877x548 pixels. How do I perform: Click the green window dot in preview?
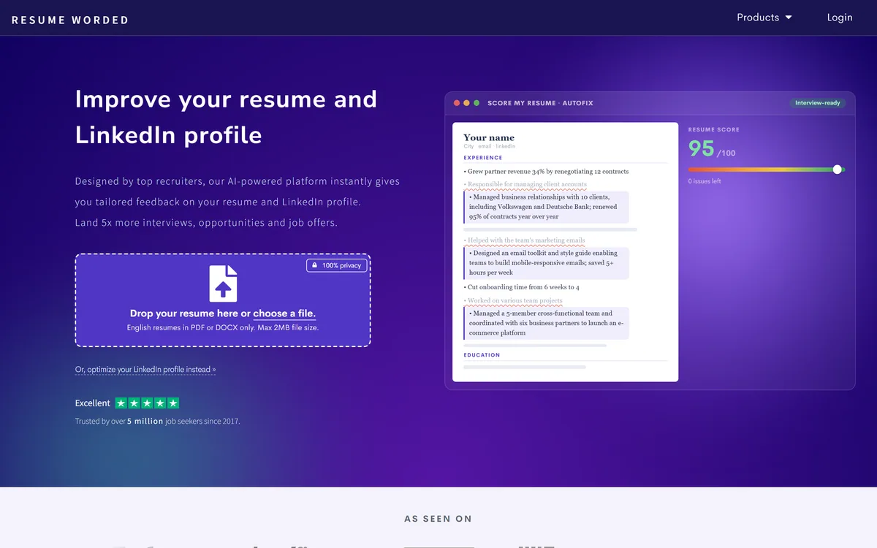(x=477, y=103)
